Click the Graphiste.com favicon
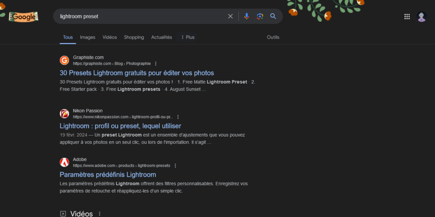 (x=65, y=60)
